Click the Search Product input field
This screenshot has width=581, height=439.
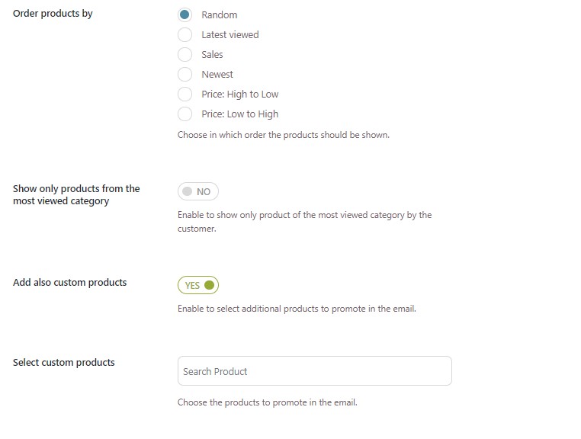click(x=314, y=371)
